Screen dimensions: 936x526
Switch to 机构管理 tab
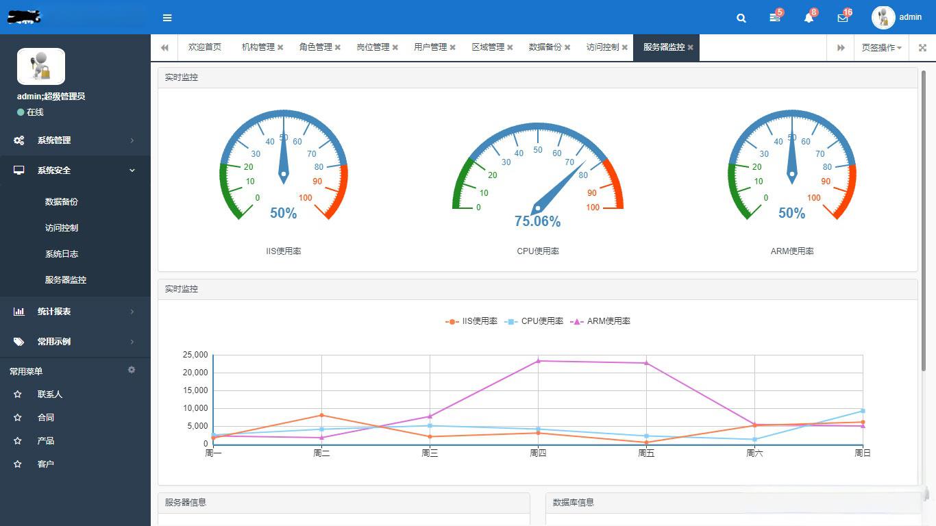(258, 47)
